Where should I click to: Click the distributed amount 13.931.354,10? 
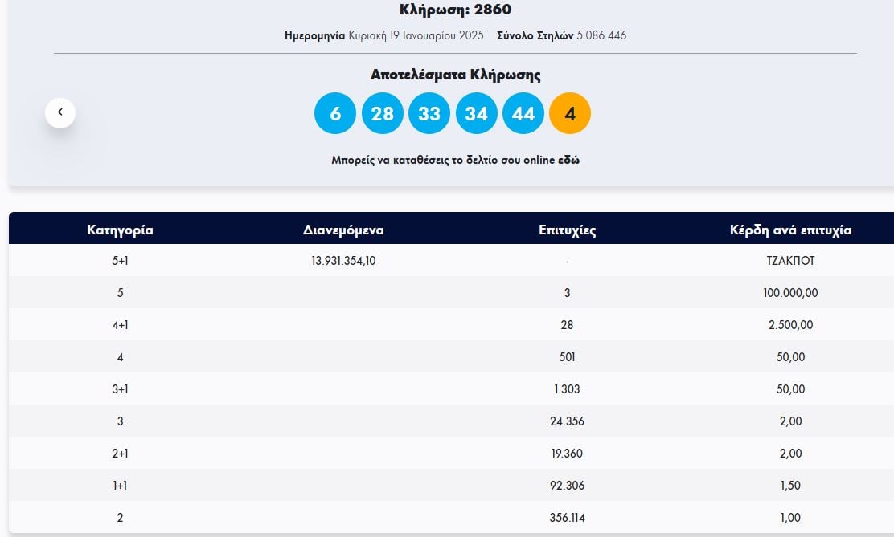[x=343, y=261]
